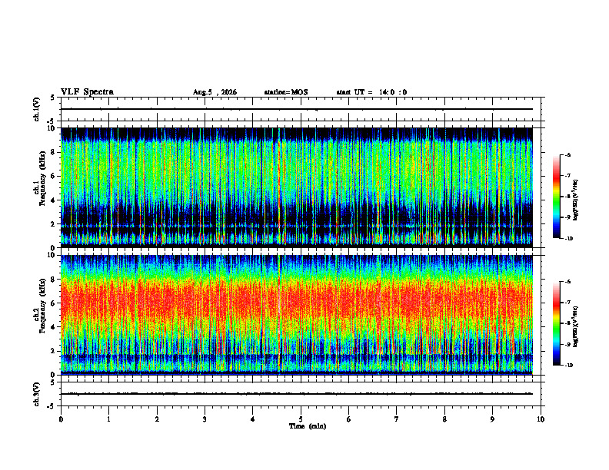Image resolution: width=609 pixels, height=470 pixels.
Task: Click the date 'Aug.5 , 2026' label
Action: click(215, 92)
